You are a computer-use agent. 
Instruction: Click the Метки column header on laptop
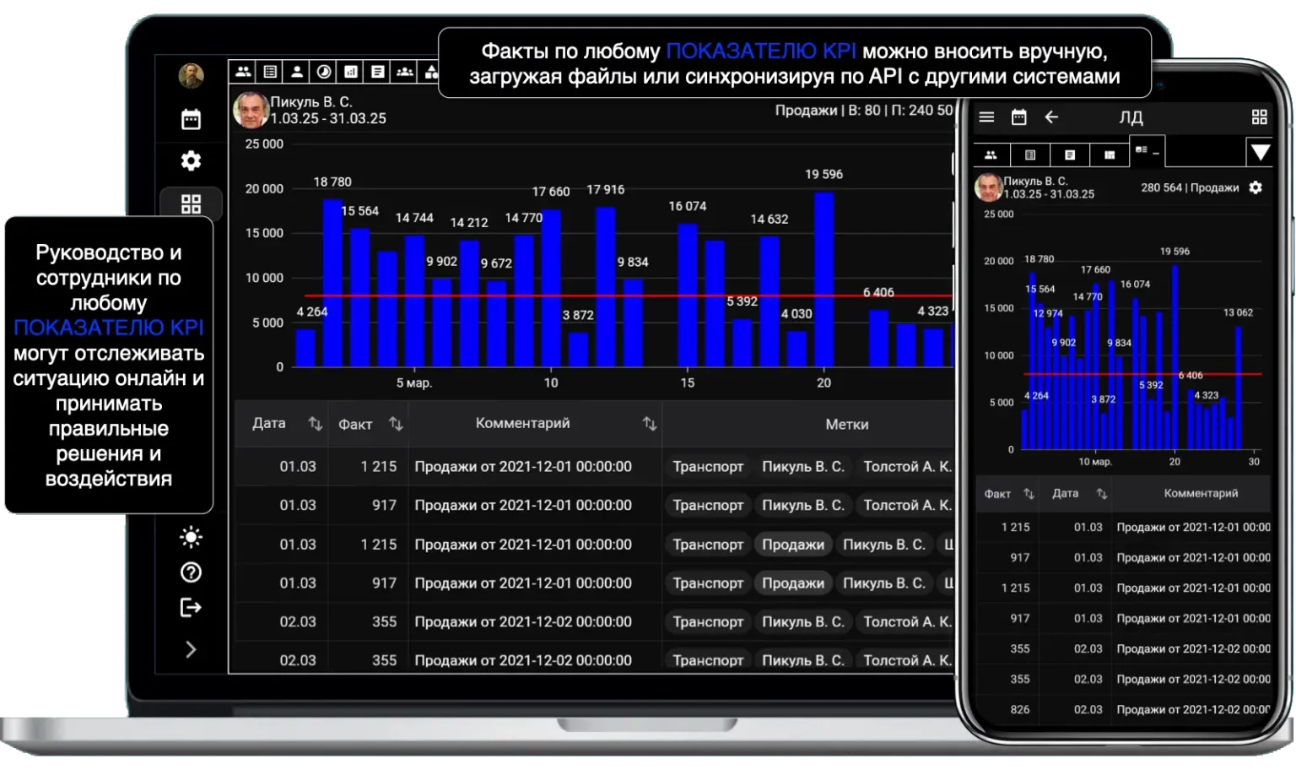847,425
